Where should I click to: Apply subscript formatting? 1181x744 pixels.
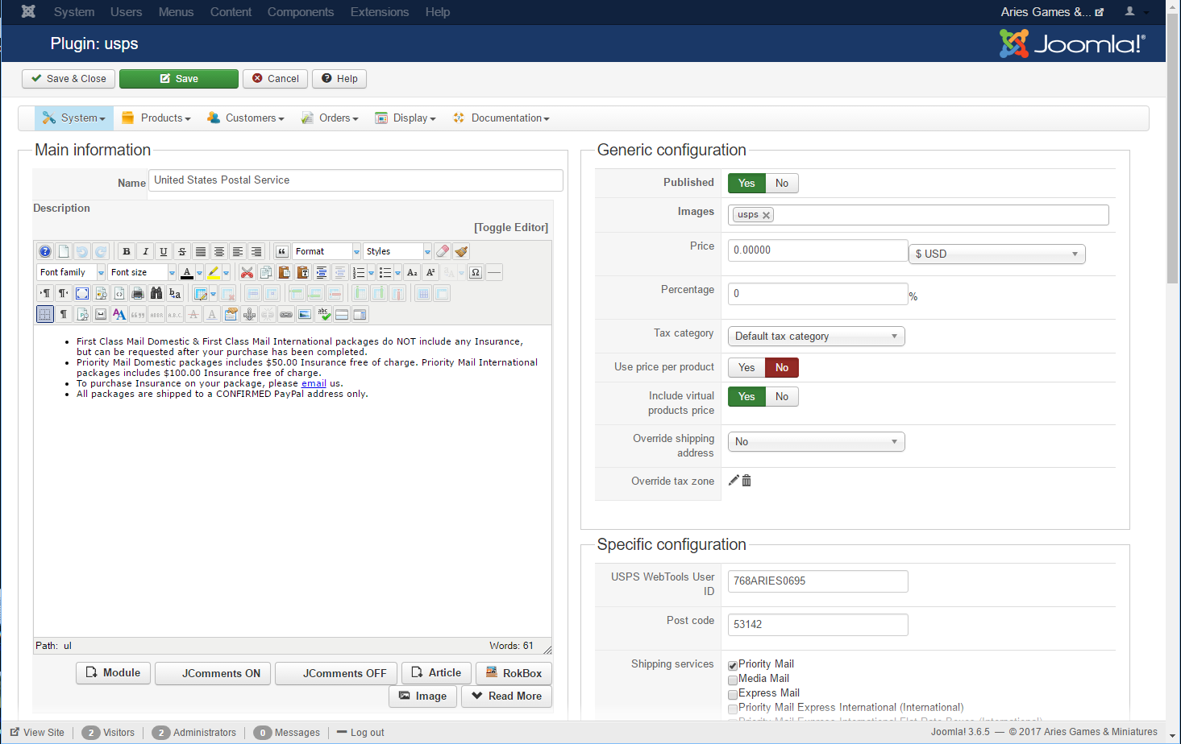(x=412, y=272)
